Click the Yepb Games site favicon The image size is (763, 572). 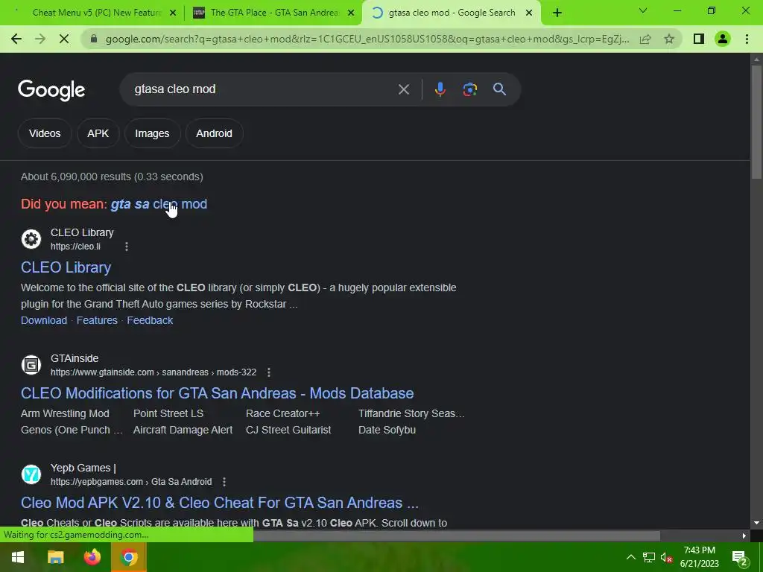pos(31,474)
